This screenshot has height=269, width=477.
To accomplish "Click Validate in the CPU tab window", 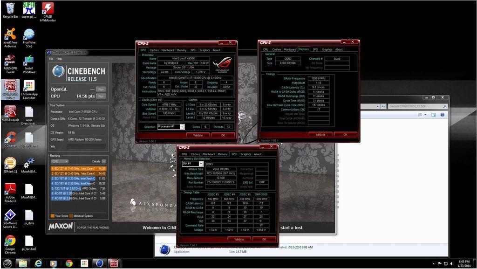I will coord(198,135).
